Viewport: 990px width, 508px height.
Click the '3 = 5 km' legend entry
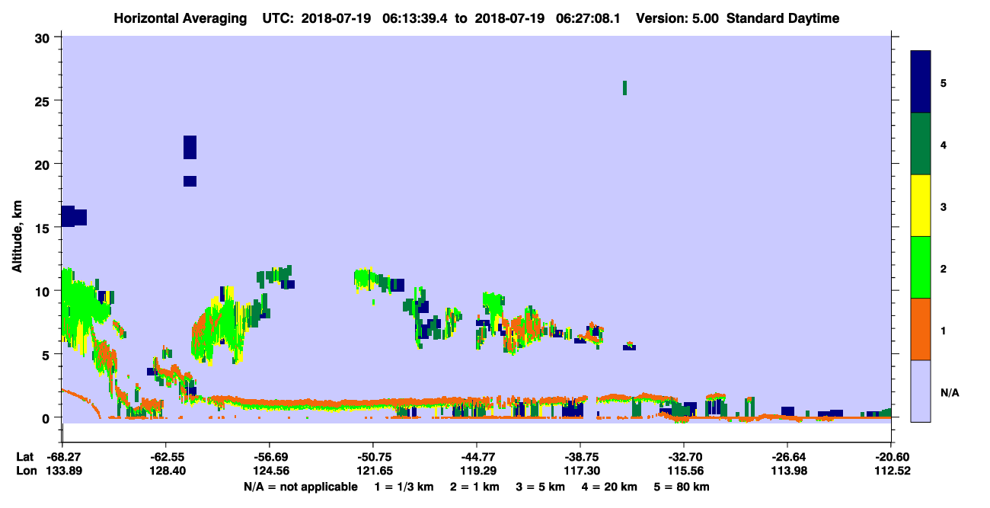[x=541, y=487]
